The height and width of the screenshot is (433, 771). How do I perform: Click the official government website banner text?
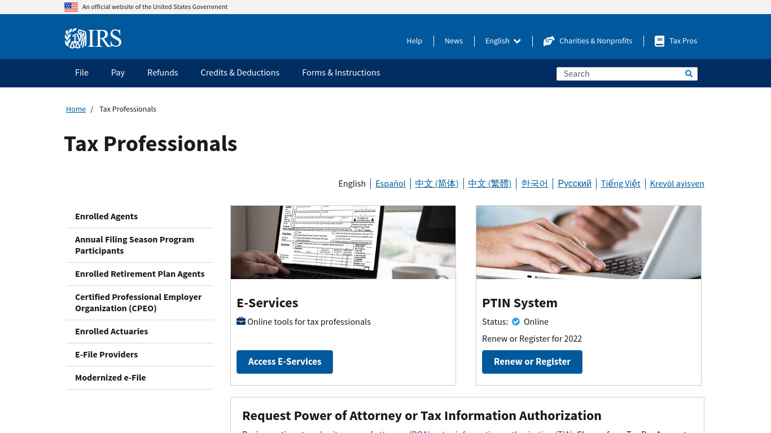click(x=155, y=7)
